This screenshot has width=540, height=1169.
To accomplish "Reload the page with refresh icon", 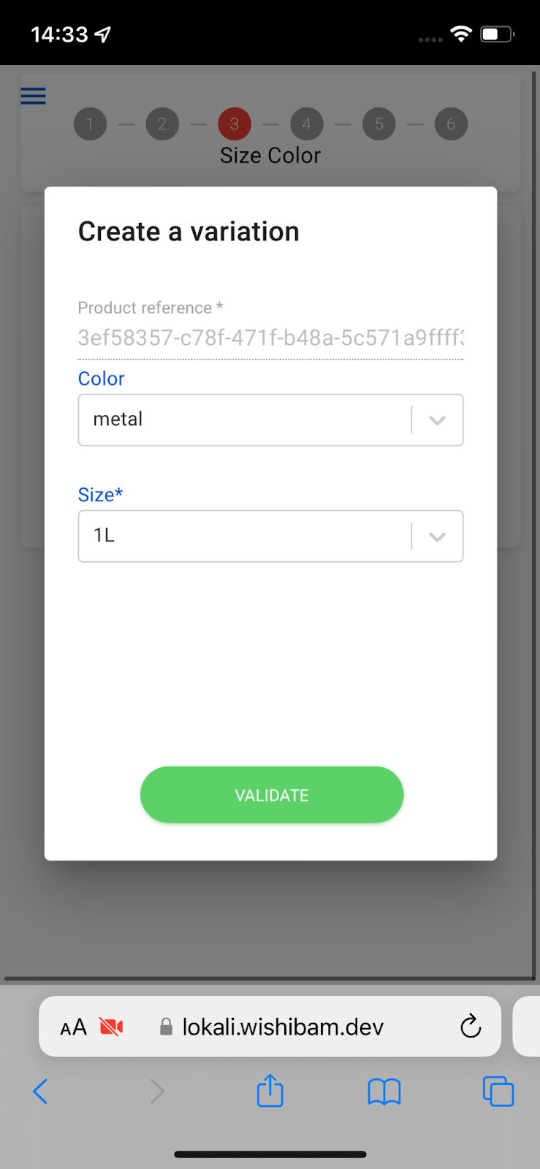I will pos(471,1027).
